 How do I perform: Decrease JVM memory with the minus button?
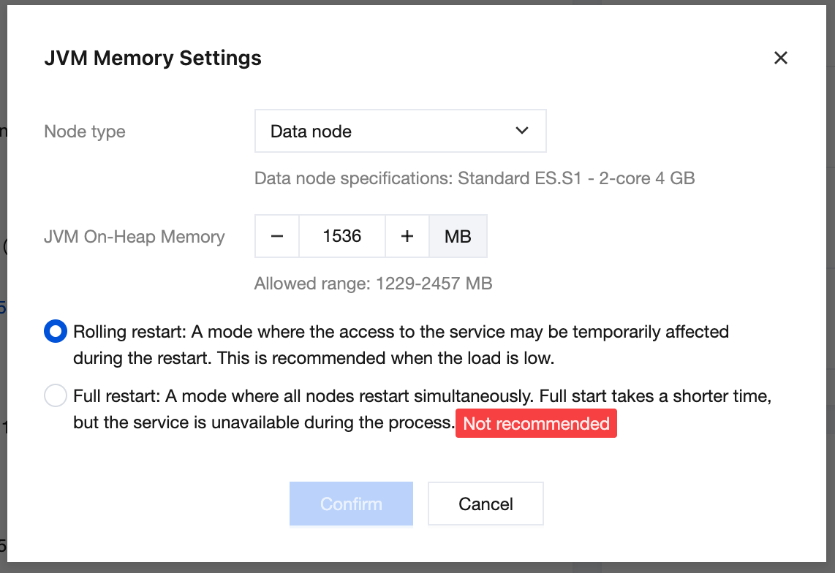[x=277, y=236]
